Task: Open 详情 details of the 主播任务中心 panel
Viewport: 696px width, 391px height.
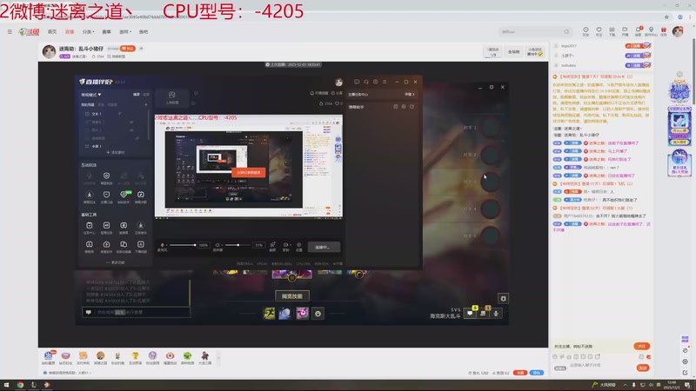Action: 409,95
